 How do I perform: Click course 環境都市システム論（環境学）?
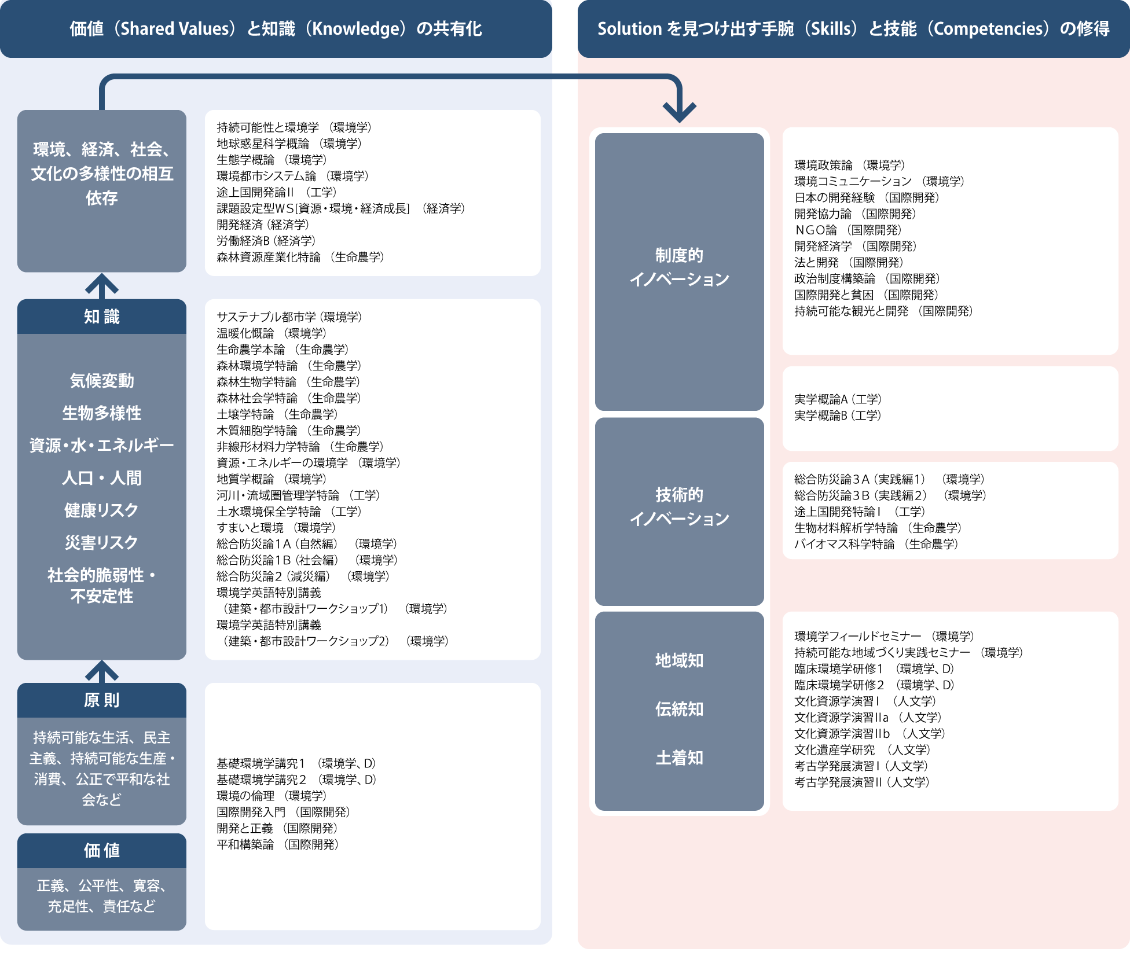(293, 176)
